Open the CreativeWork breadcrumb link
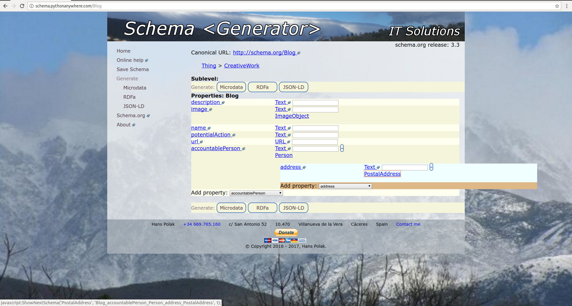This screenshot has width=572, height=306. (242, 66)
